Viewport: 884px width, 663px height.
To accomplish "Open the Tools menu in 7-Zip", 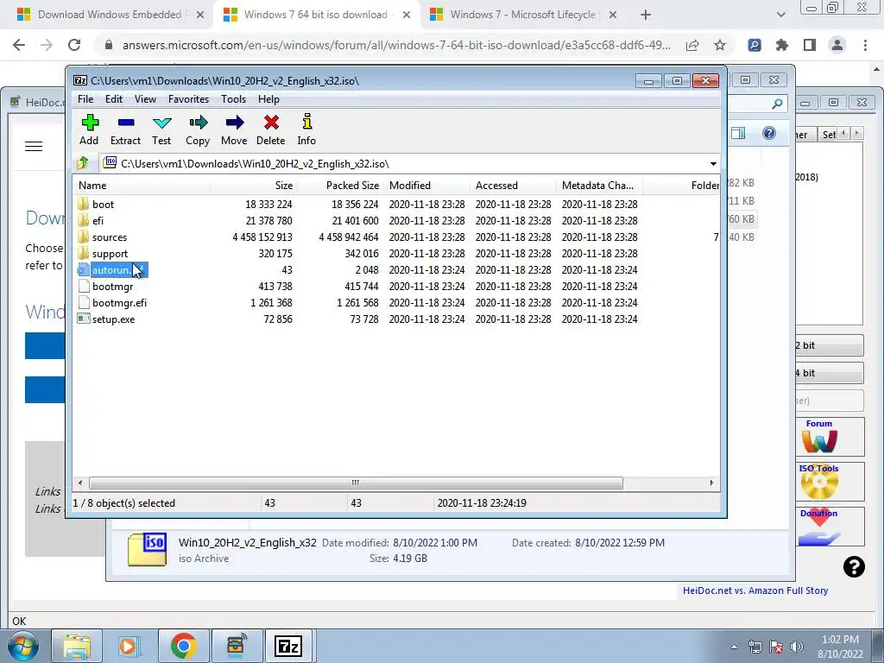I will [x=233, y=99].
